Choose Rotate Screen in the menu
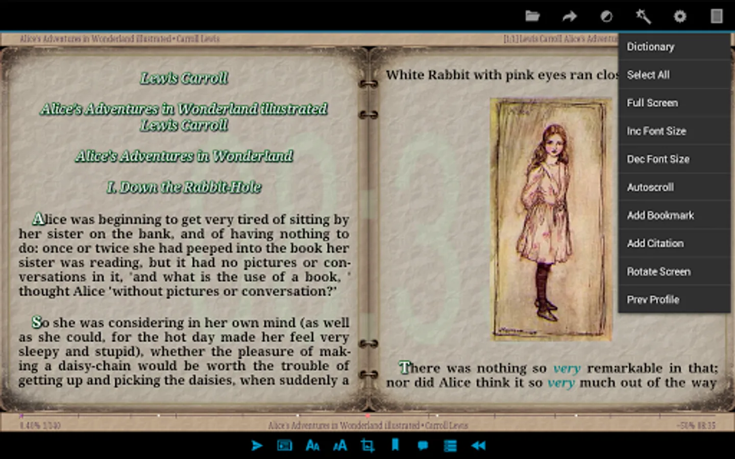735x459 pixels. pyautogui.click(x=674, y=272)
